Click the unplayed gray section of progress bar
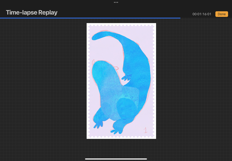Viewport: 232px width, 161px height. (206, 18)
